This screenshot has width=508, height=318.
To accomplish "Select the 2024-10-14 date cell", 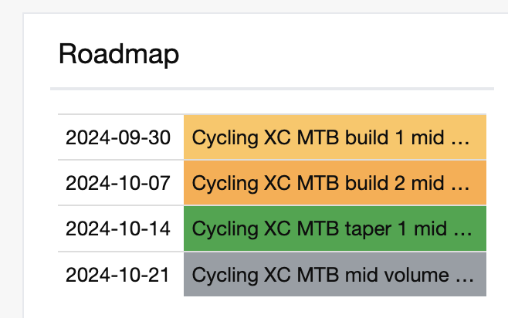I will [118, 228].
